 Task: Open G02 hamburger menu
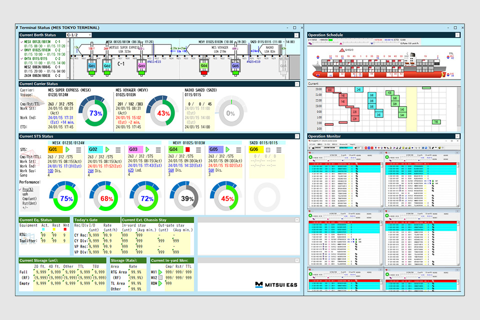tap(118, 150)
